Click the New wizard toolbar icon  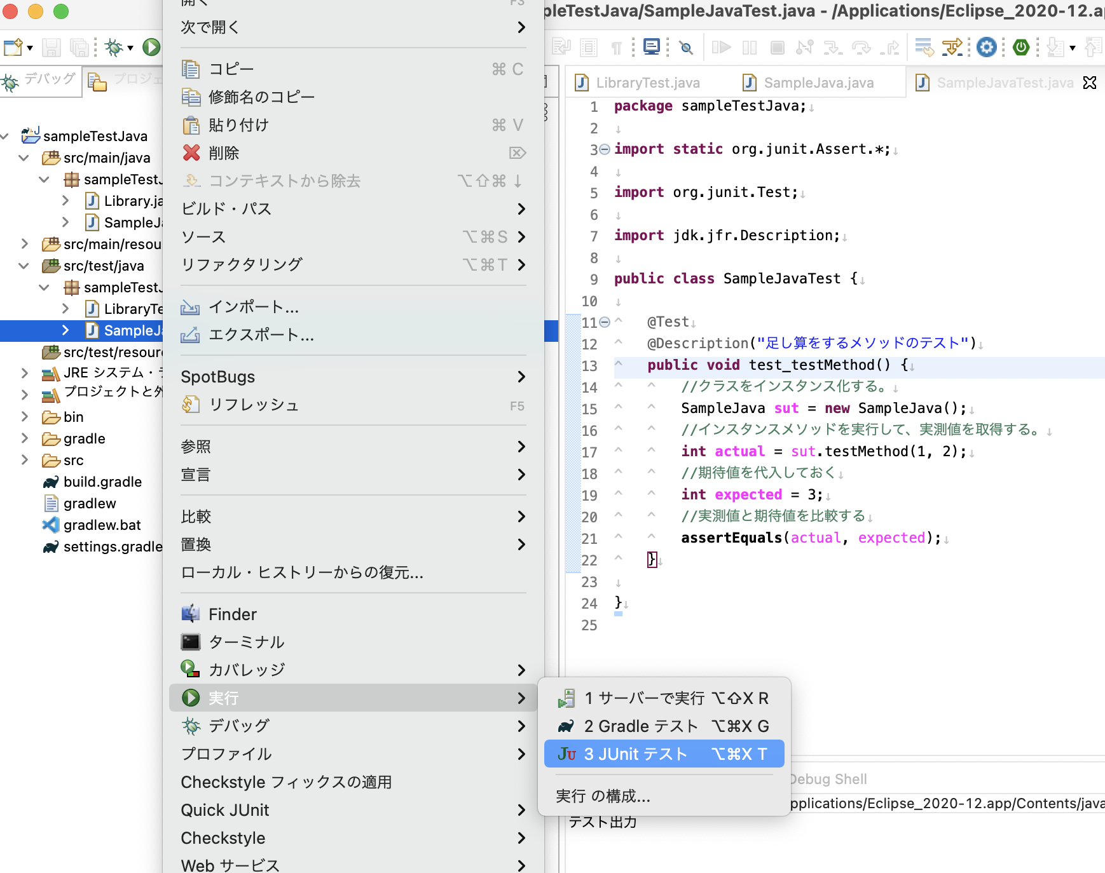[13, 47]
